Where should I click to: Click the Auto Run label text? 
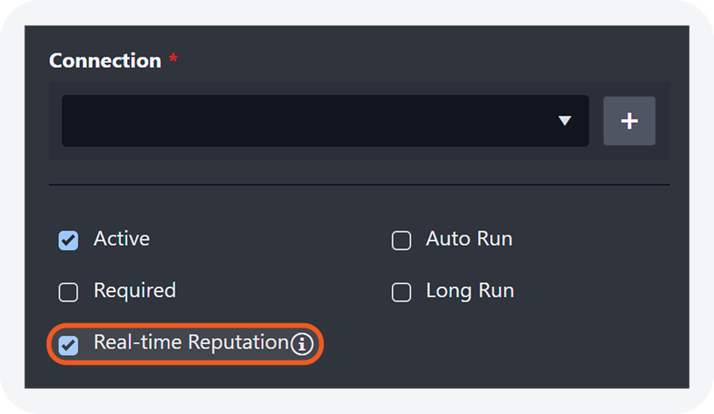coord(469,239)
